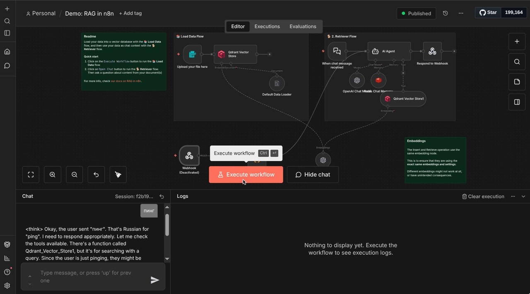Click the GitHub Star button
The height and width of the screenshot is (294, 530).
[488, 12]
